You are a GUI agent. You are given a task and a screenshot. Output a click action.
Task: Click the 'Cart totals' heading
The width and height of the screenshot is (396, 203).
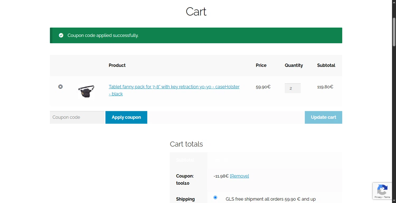(x=186, y=144)
